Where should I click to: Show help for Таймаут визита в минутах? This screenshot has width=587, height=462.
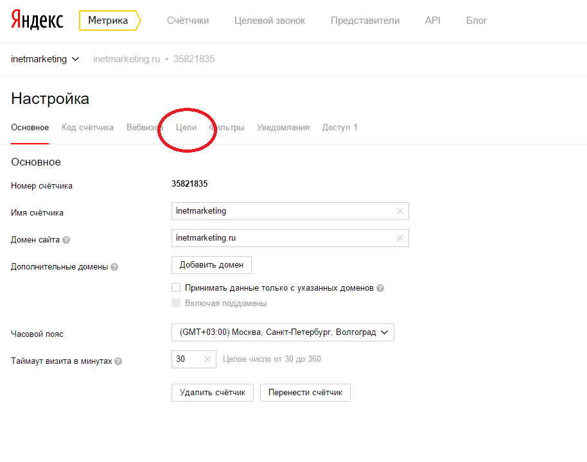(118, 361)
